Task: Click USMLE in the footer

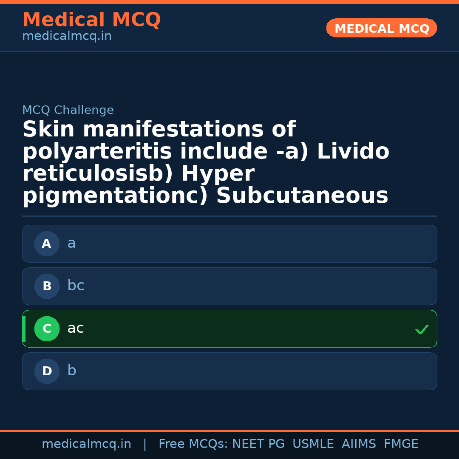Action: (313, 444)
